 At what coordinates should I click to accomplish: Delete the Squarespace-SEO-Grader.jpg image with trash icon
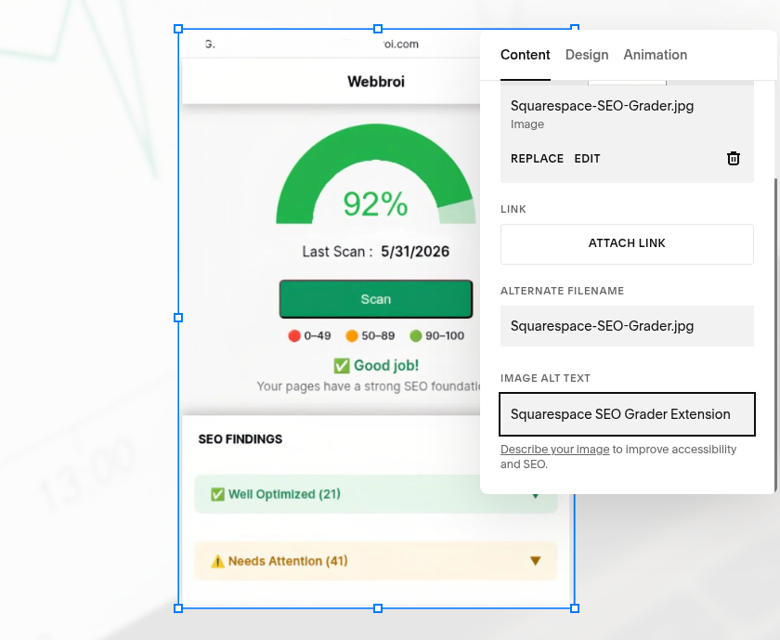[734, 158]
